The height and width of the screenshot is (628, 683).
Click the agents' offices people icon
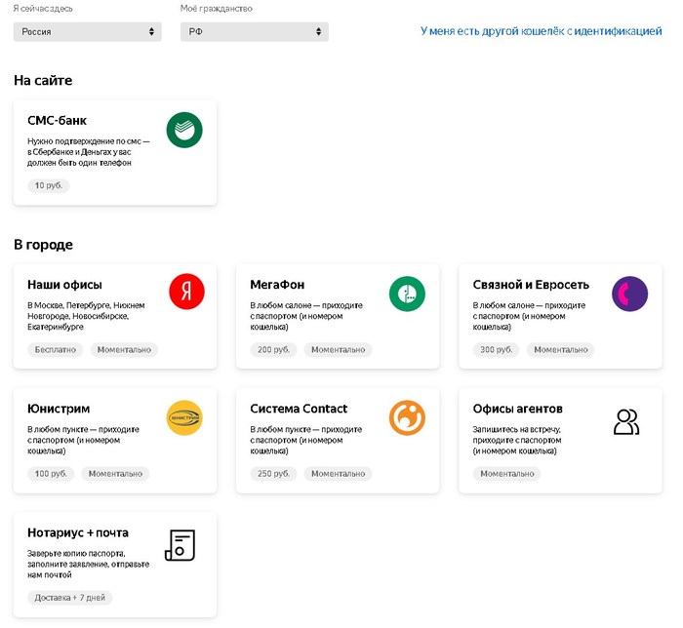(x=625, y=421)
